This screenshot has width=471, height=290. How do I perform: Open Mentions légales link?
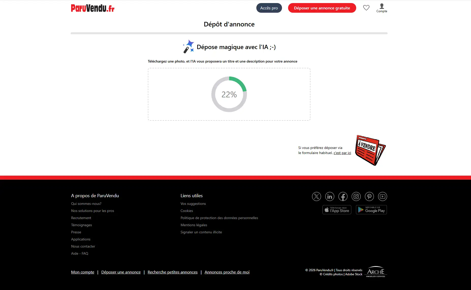click(x=194, y=225)
